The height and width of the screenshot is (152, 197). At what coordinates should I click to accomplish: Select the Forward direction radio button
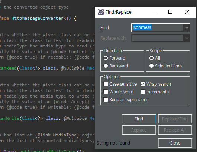(x=106, y=58)
